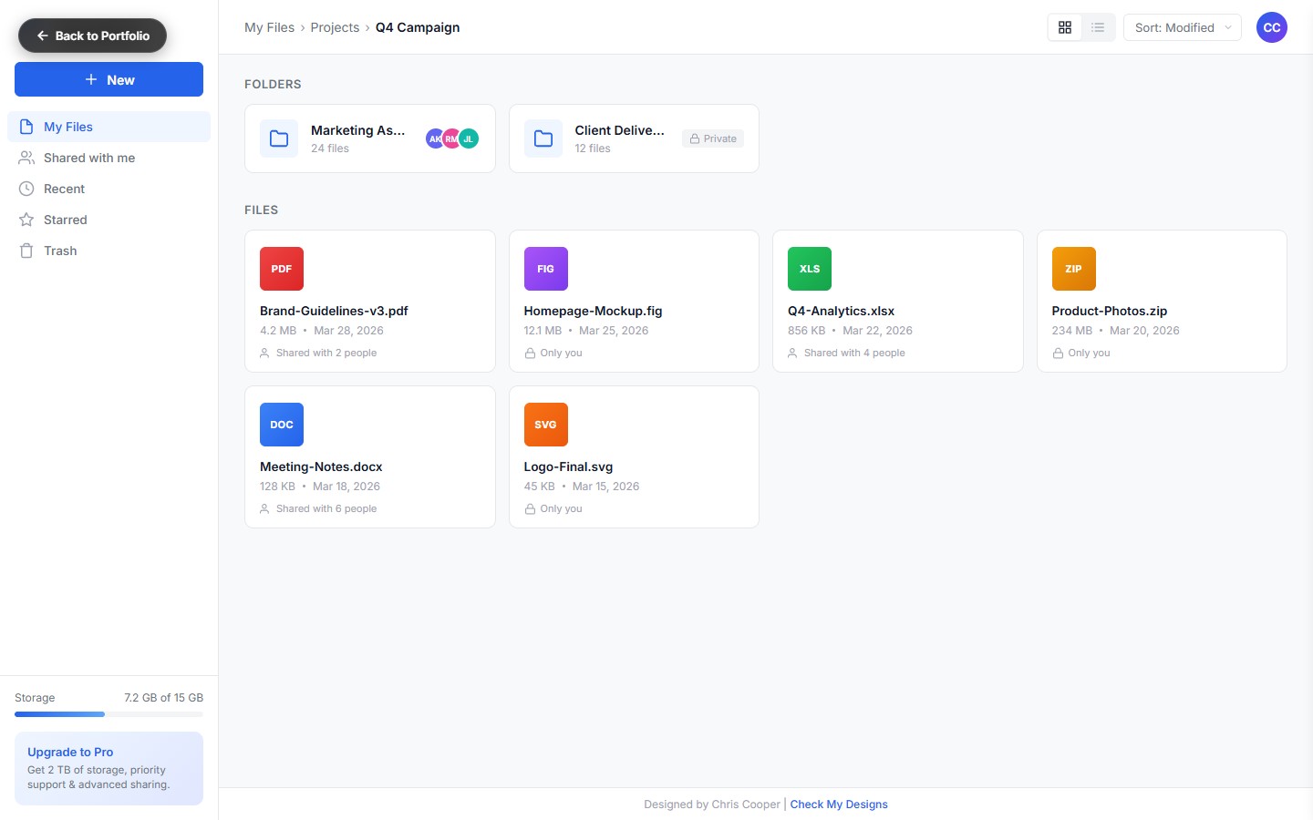Image resolution: width=1313 pixels, height=820 pixels.
Task: Open Logo-Final.svg file name
Action: click(x=568, y=466)
